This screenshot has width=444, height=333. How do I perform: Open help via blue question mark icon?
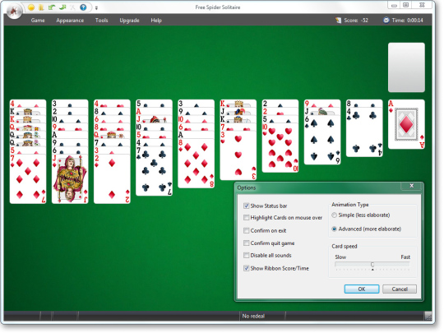coord(83,7)
